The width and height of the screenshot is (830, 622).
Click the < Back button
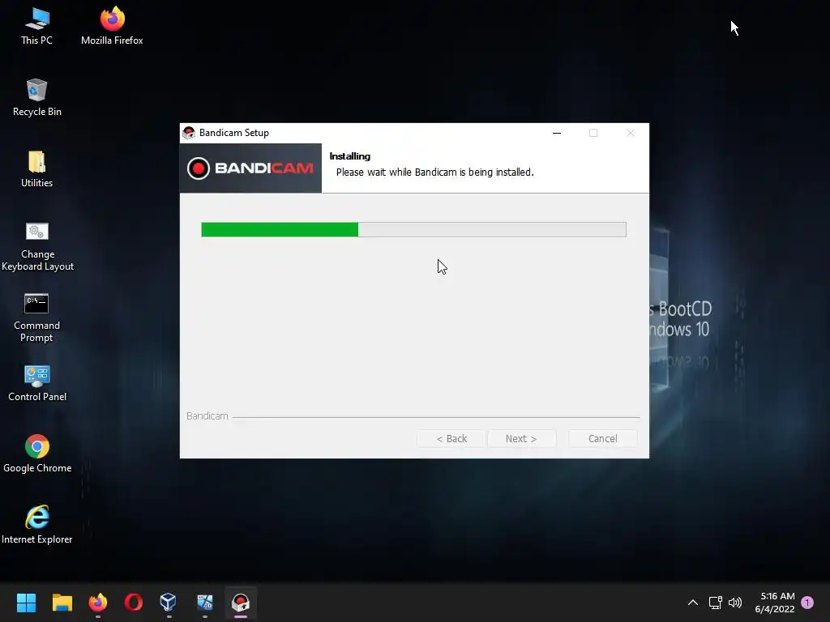tap(451, 438)
